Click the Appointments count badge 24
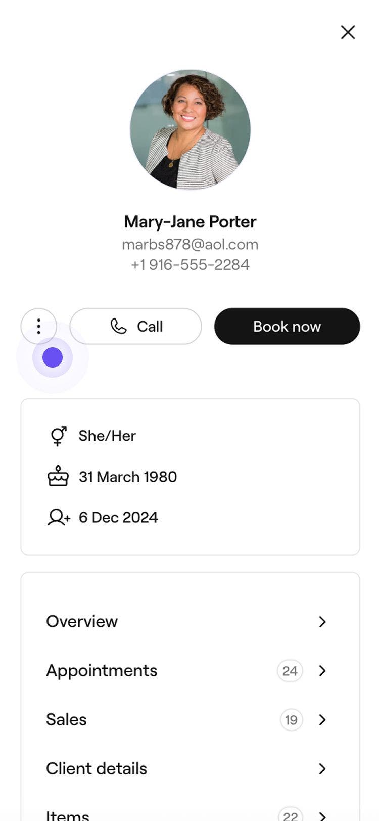The image size is (379, 821). click(x=290, y=671)
